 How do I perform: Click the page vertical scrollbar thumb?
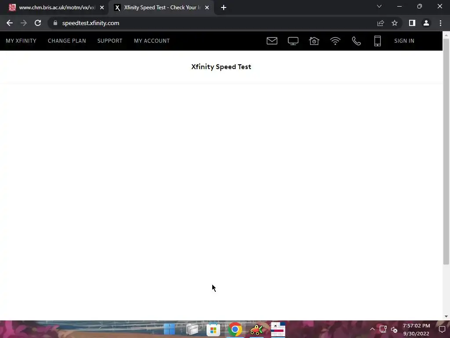(x=446, y=151)
